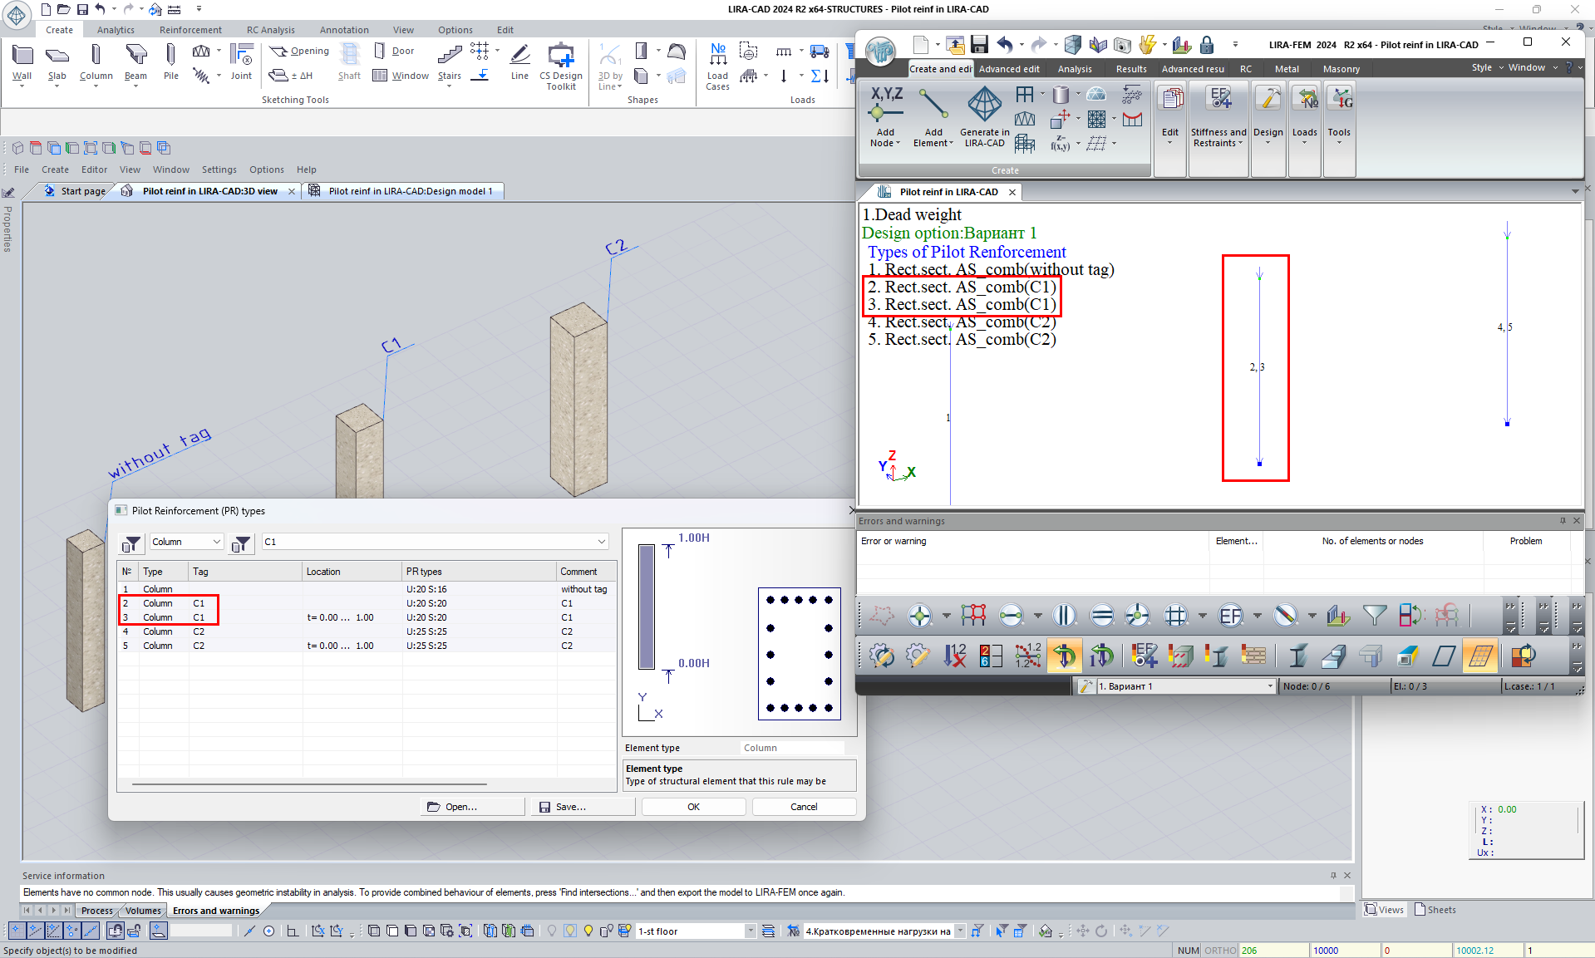Select the Wall sketching tool

22,62
